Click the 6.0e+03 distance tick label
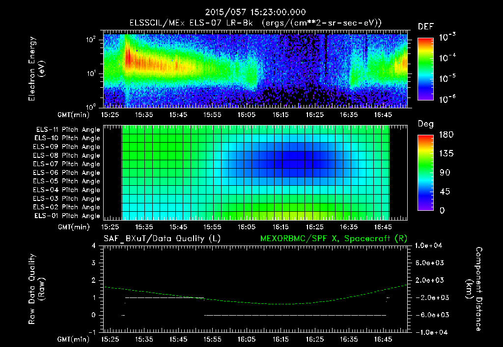Viewport: 503px width, 347px height. [x=430, y=263]
